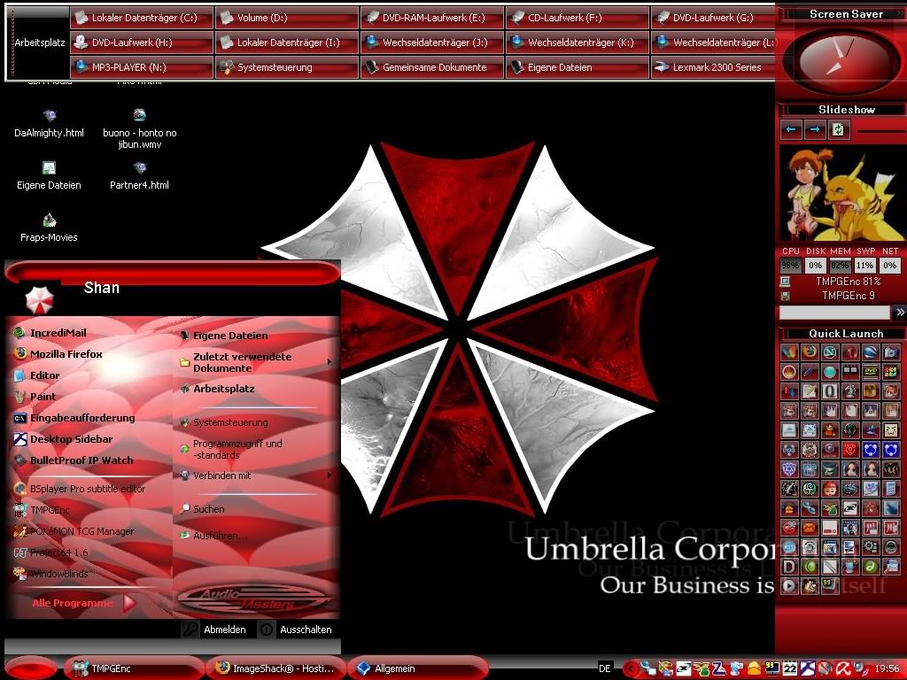Switch to ImageShack Firefox taskbar button

click(275, 668)
